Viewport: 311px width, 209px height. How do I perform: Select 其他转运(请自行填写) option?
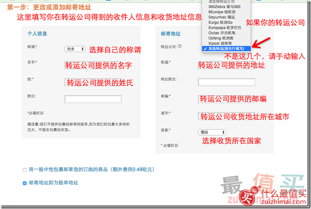click(226, 48)
